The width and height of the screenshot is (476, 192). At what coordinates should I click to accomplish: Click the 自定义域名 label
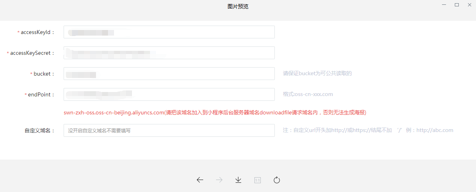pyautogui.click(x=39, y=130)
